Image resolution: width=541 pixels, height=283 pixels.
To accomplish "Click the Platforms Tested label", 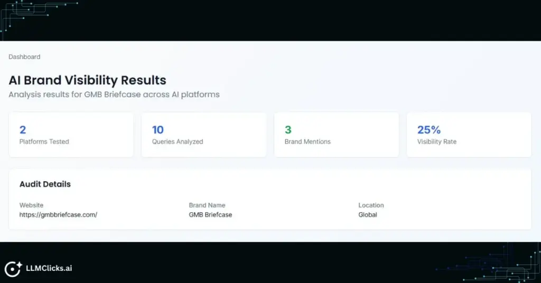I will 44,141.
